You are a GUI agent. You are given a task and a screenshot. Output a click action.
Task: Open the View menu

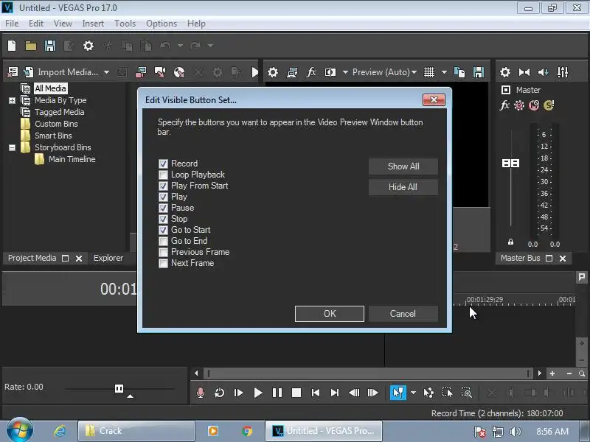(x=63, y=24)
